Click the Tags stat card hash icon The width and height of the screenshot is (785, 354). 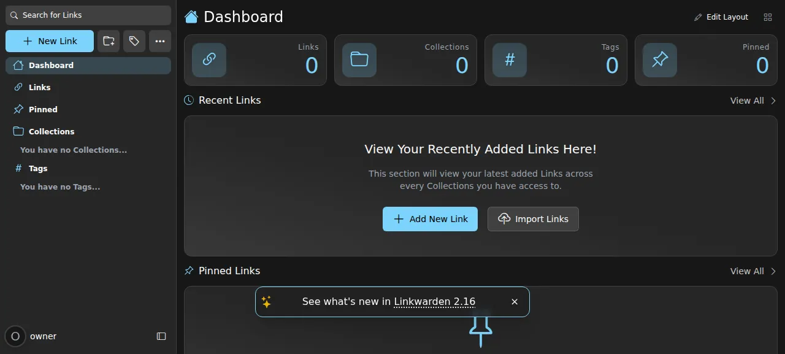[510, 60]
